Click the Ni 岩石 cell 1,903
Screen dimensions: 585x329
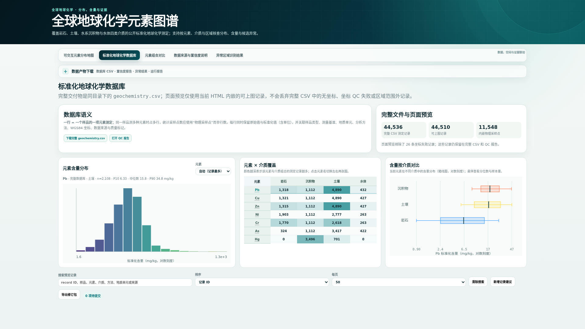click(x=284, y=214)
